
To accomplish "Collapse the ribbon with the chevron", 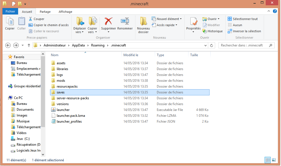I will (x=269, y=11).
